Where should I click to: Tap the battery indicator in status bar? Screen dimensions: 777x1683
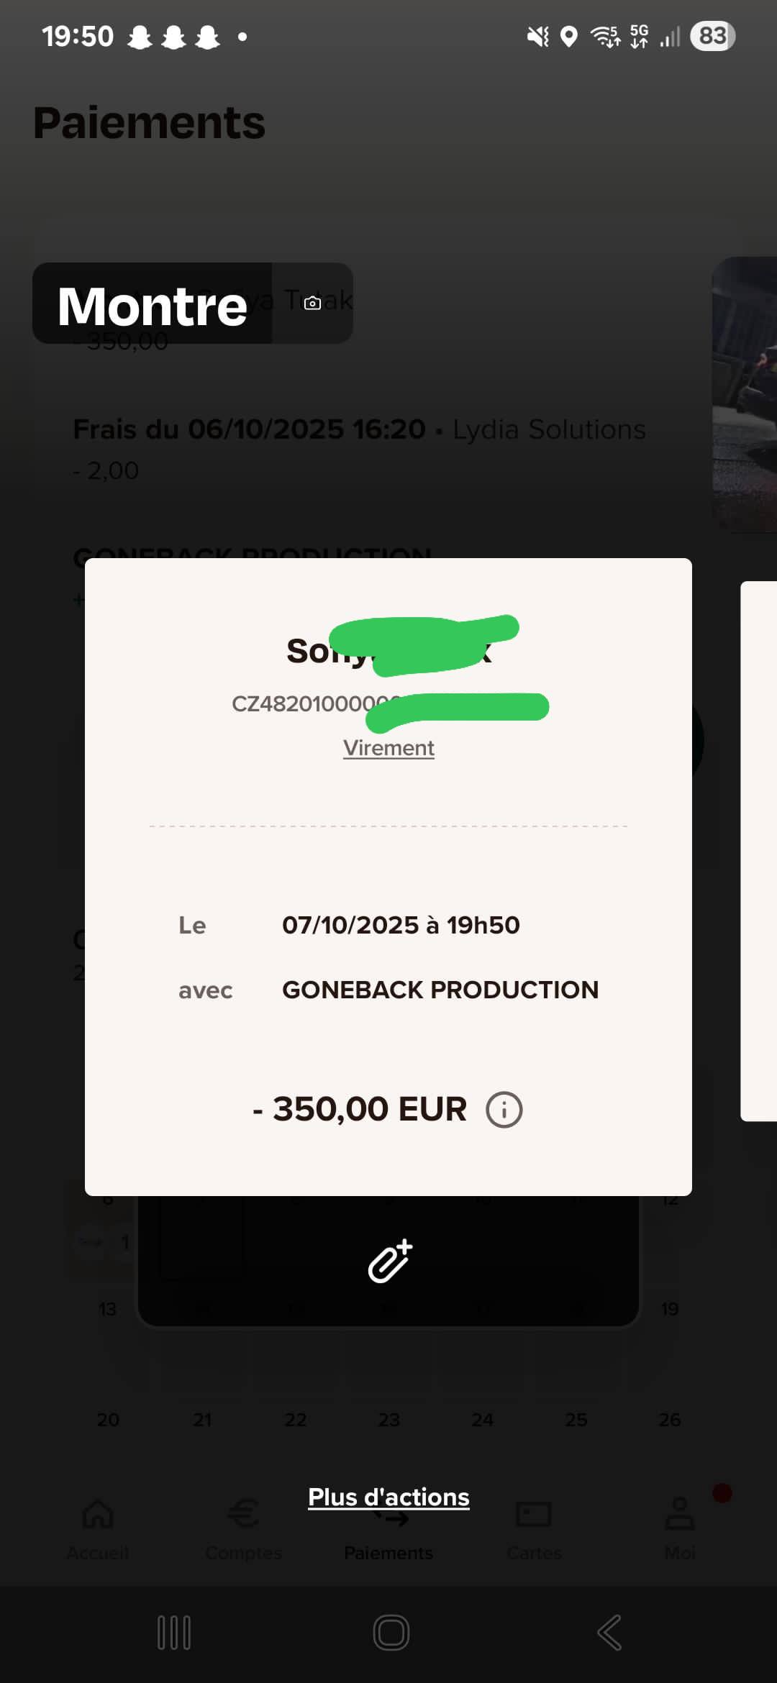point(712,36)
